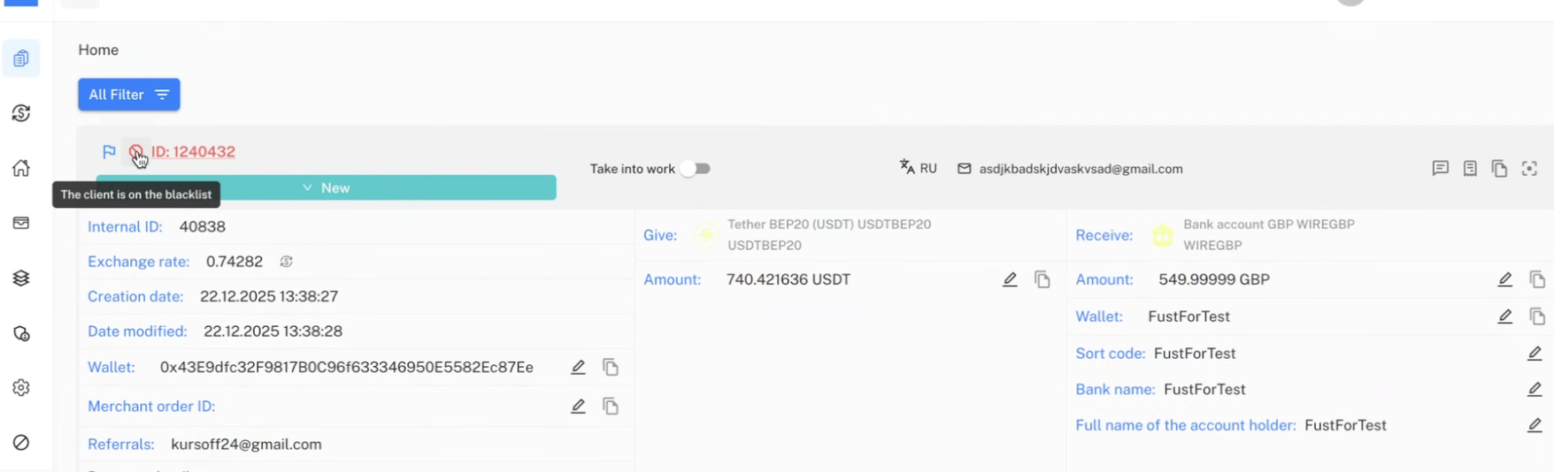The width and height of the screenshot is (1554, 472).
Task: Click the red blacklist icon near ID
Action: [x=135, y=152]
